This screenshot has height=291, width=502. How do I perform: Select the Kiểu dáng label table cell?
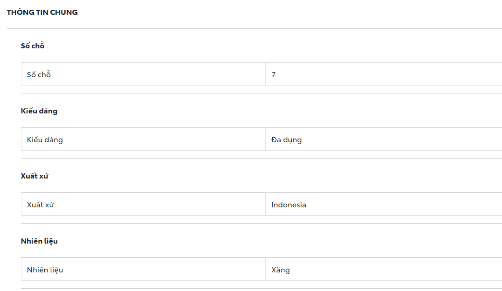(143, 139)
